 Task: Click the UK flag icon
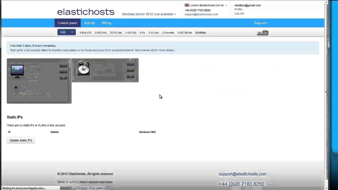click(x=187, y=5)
